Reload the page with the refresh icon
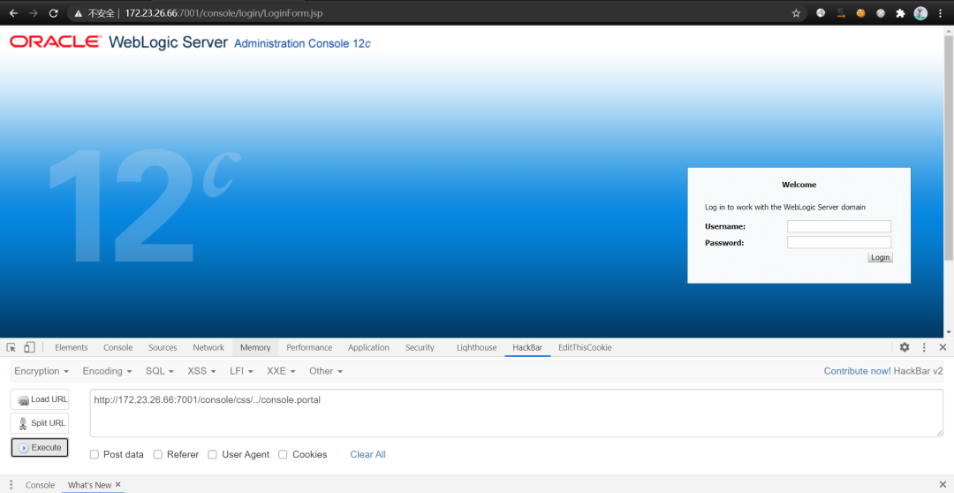This screenshot has height=493, width=954. point(54,12)
